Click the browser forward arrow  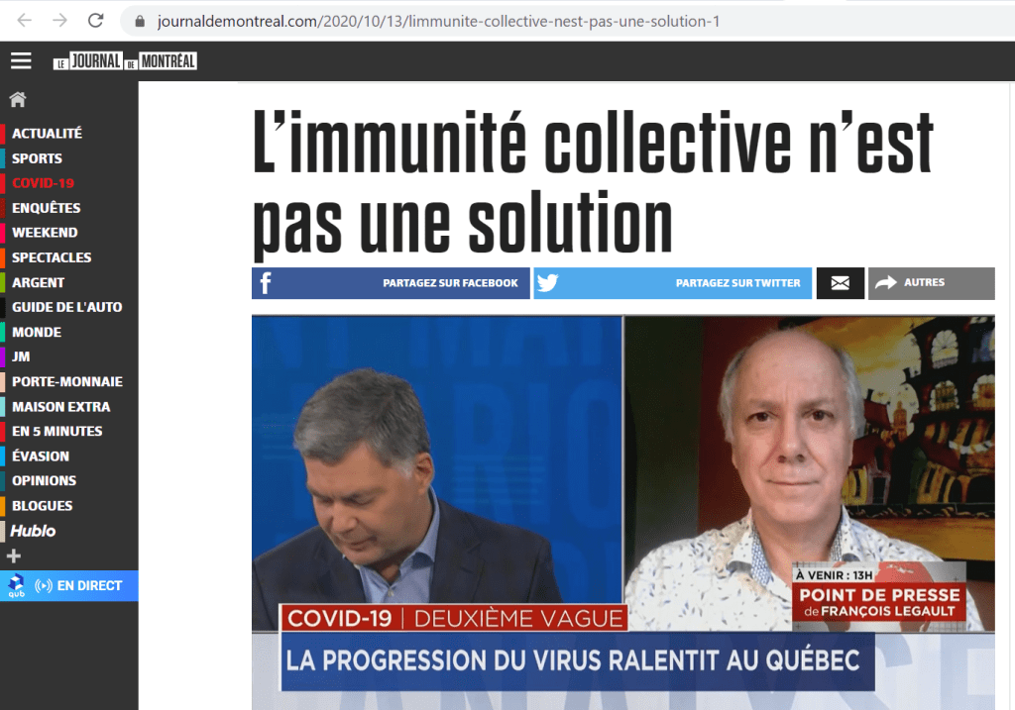[59, 21]
